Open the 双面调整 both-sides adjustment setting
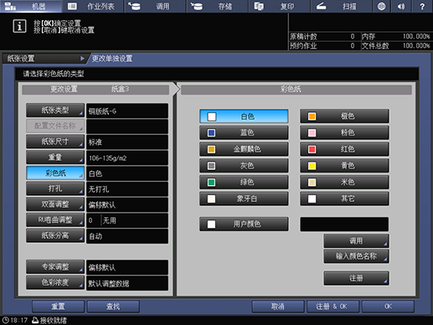This screenshot has width=433, height=325. 55,204
